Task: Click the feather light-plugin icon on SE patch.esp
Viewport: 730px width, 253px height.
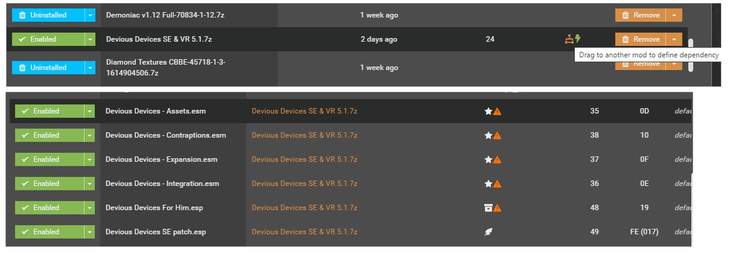Action: 488,232
